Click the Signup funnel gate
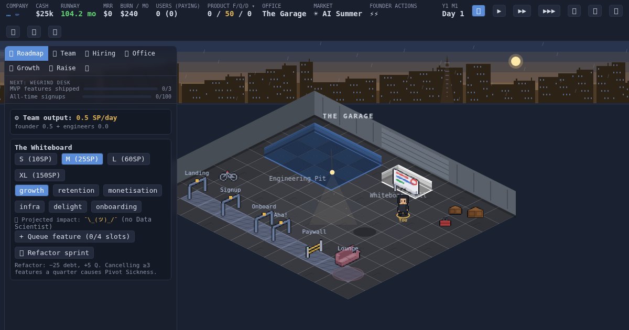The height and width of the screenshot is (330, 629). tap(231, 205)
